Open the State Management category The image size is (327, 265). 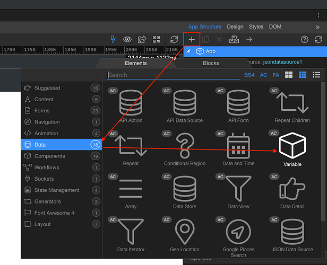[62, 190]
